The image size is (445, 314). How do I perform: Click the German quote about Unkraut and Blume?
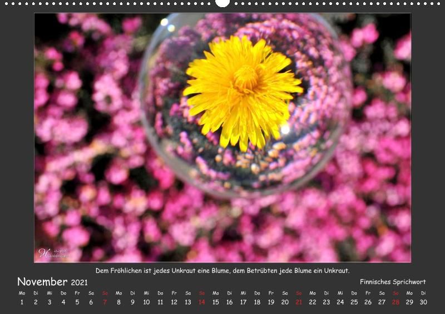pos(222,271)
